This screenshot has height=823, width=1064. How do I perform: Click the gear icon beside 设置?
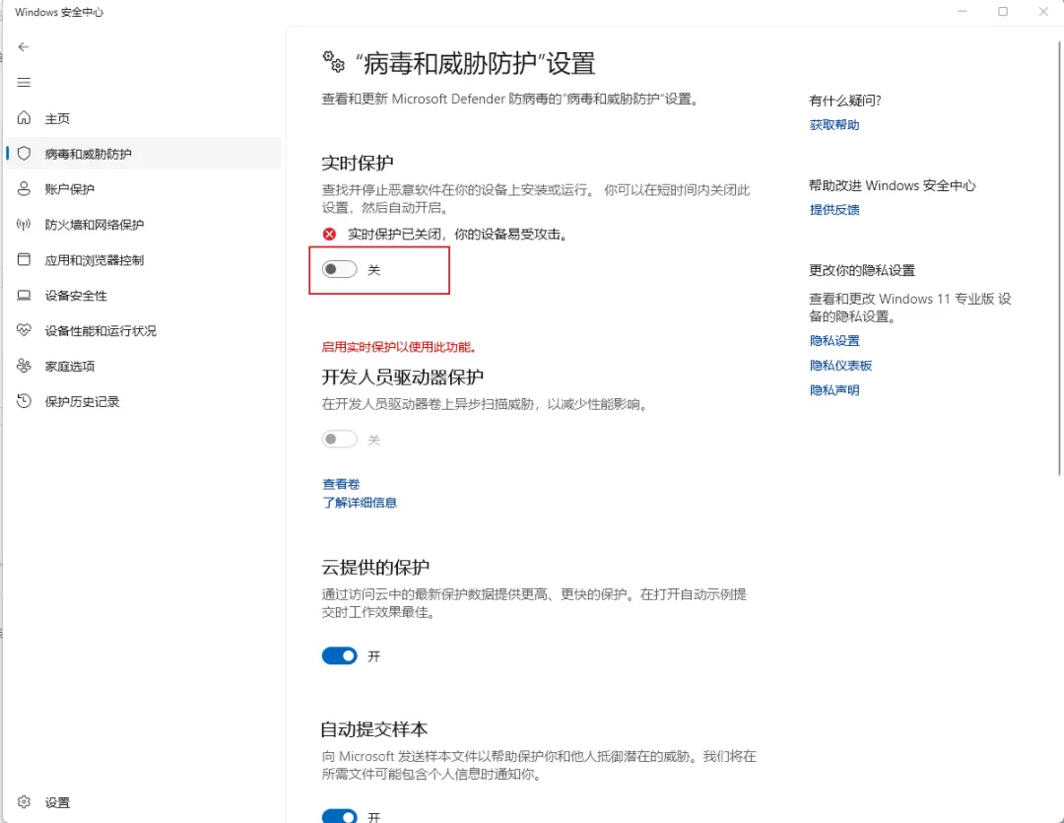tap(24, 802)
